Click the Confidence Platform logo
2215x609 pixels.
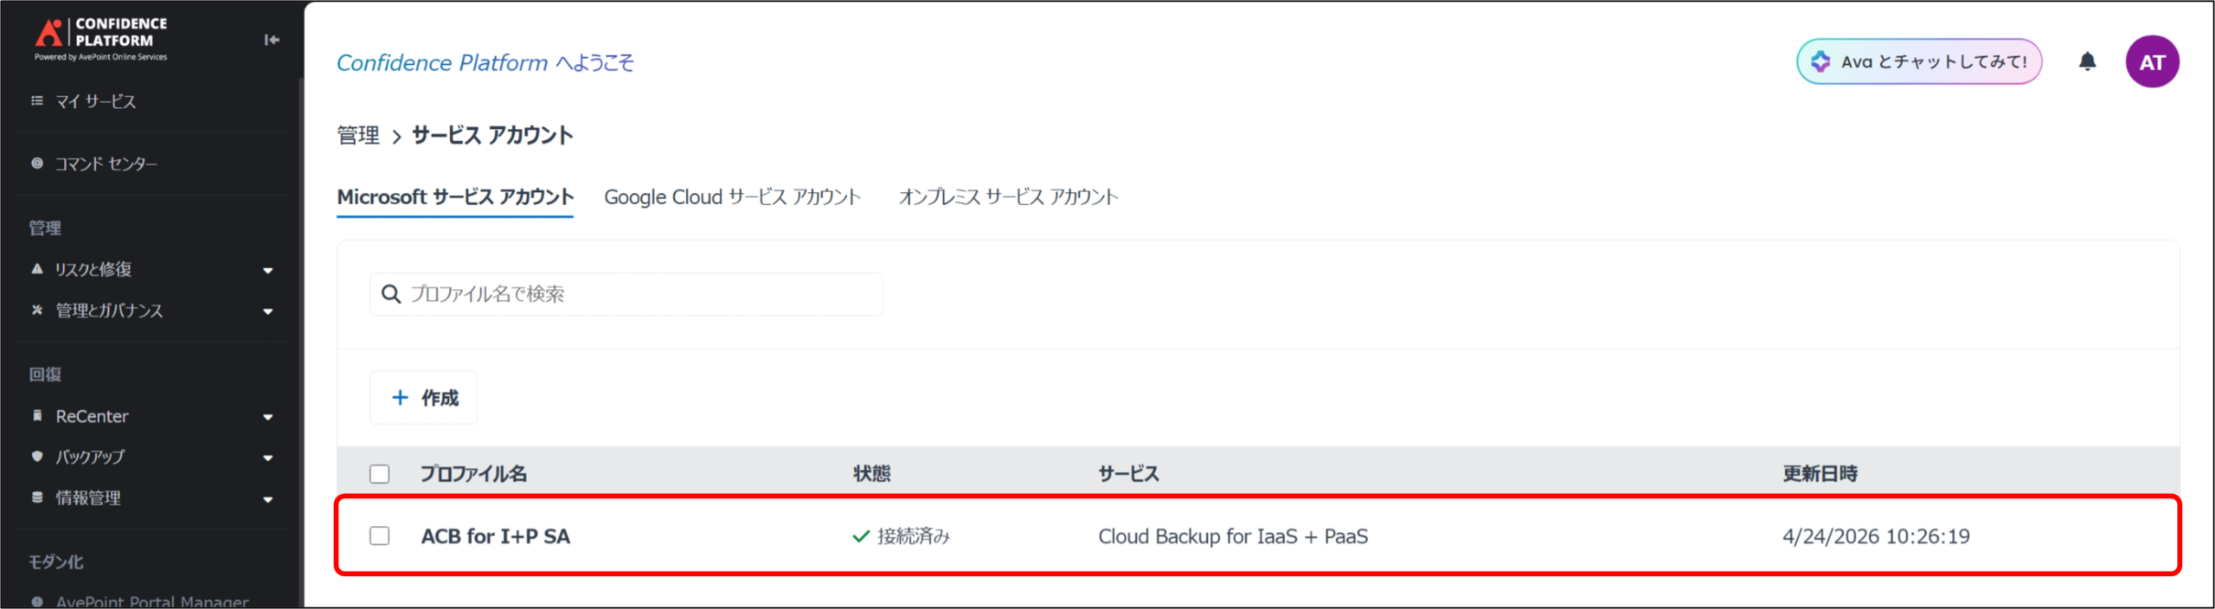[x=100, y=38]
